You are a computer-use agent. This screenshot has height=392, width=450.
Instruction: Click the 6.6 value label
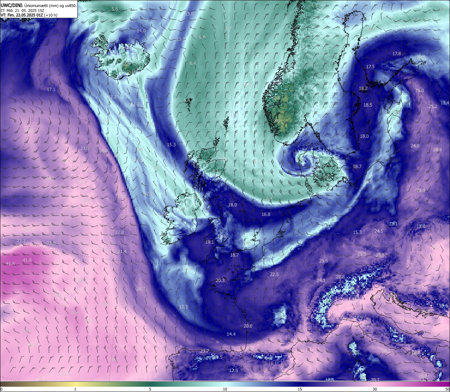[x=202, y=37]
